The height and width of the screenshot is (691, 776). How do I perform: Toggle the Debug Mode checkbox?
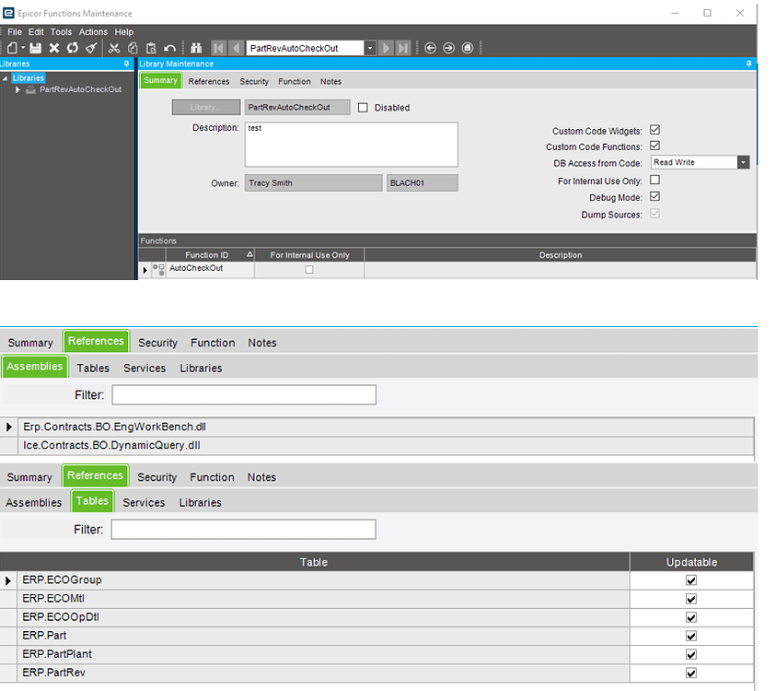(x=653, y=197)
